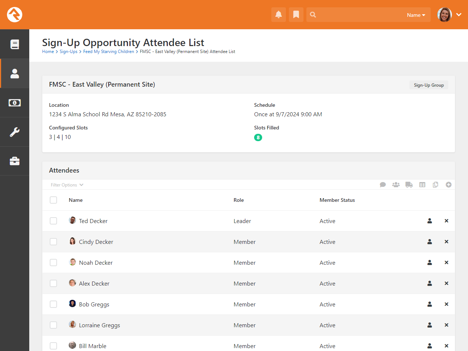Viewport: 468px width, 351px height.
Task: Check the Cindy Decker row checkbox
Action: pyautogui.click(x=53, y=242)
